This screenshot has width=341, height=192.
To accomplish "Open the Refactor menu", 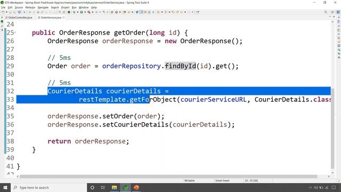I will [x=30, y=7].
